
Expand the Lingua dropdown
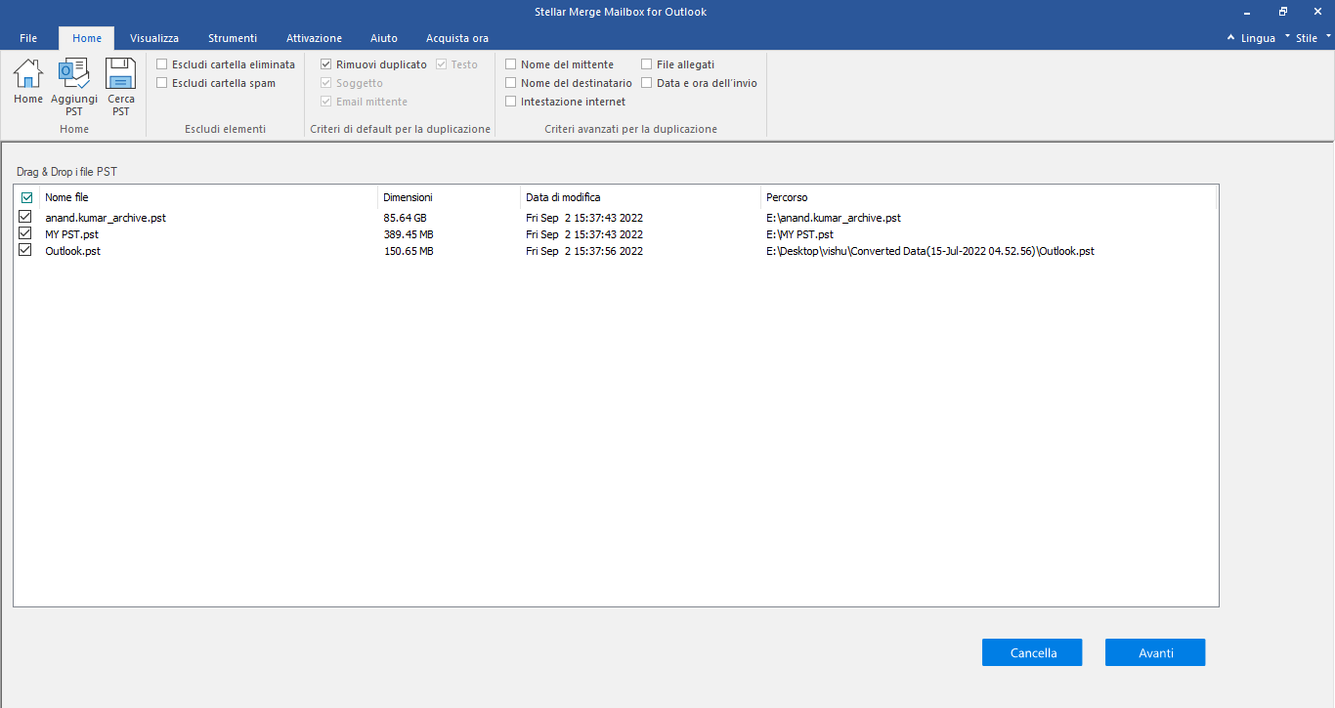[x=1259, y=38]
